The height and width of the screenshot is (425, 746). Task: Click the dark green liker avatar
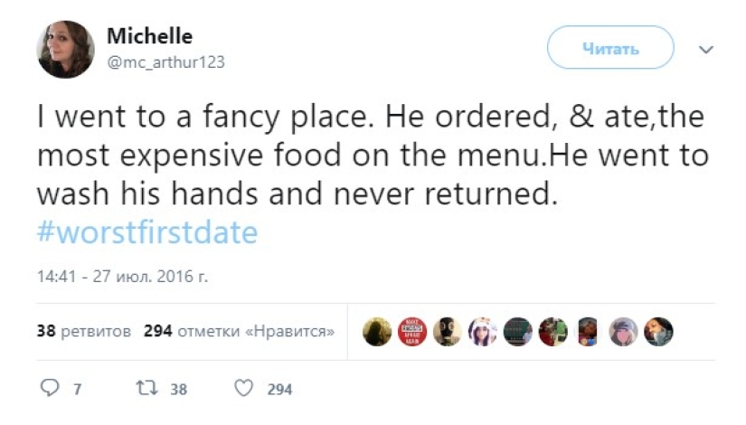tap(518, 332)
